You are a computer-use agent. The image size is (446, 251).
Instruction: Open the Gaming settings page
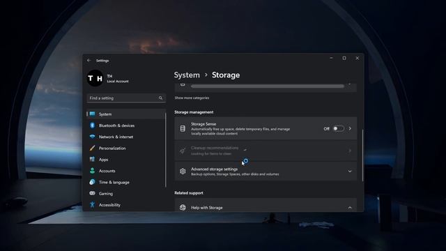(x=126, y=194)
